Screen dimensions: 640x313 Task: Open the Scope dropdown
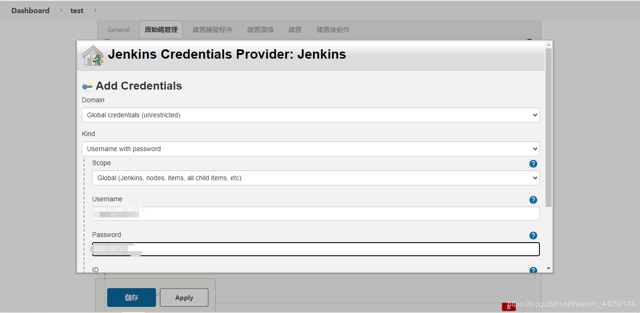(316, 178)
